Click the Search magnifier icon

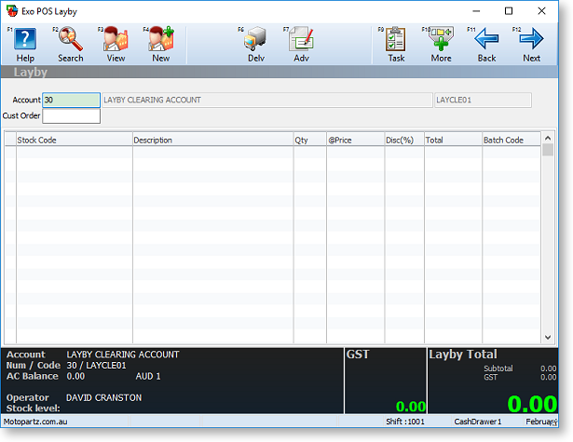point(71,44)
